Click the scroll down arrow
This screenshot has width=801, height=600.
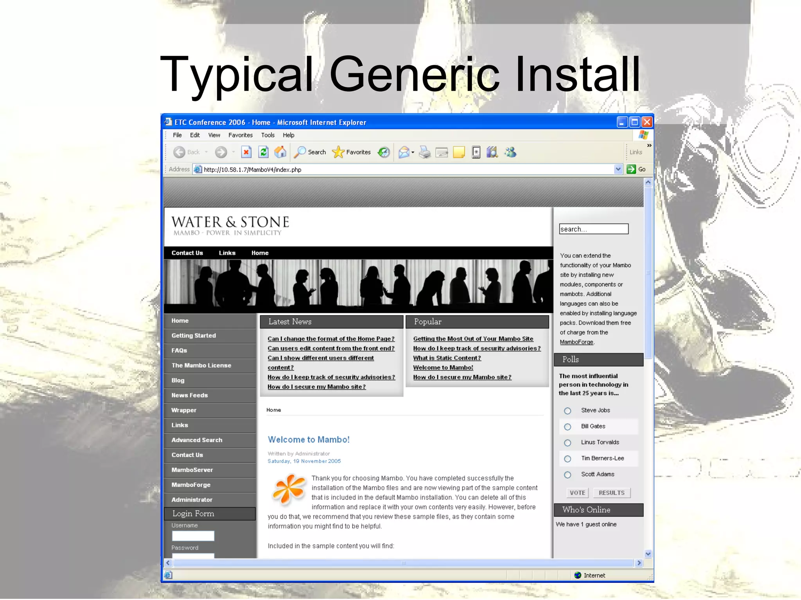click(x=648, y=554)
